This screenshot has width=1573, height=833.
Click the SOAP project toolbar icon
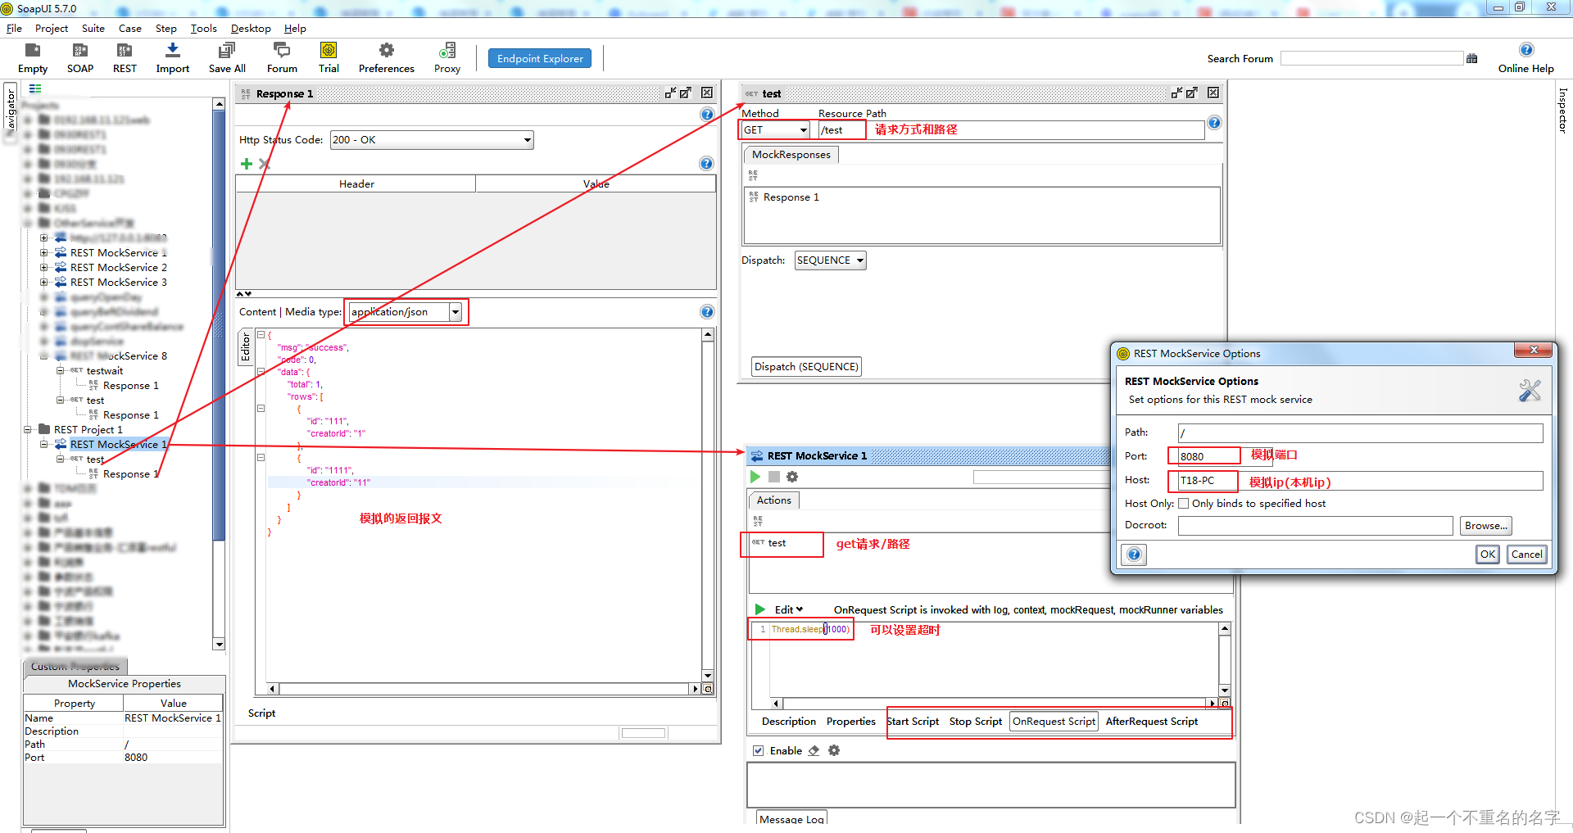point(80,51)
